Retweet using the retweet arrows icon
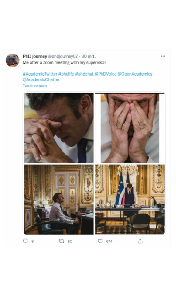This screenshot has height=296, width=176. coord(62,241)
